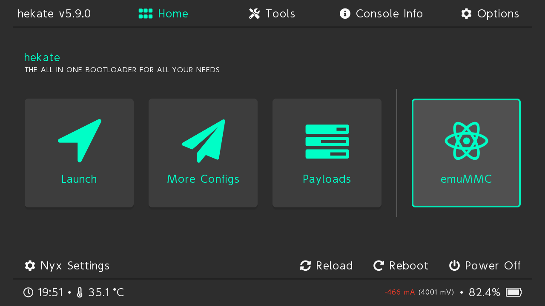Click the Launch label
545x306 pixels.
pos(79,179)
